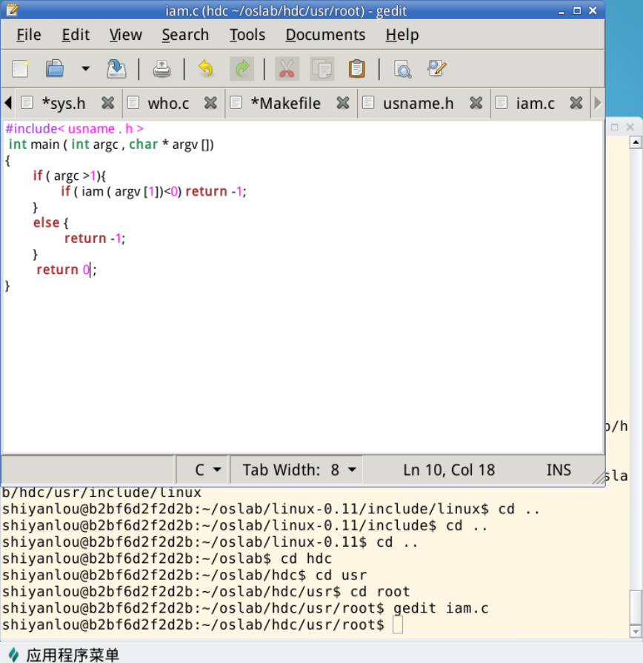Close the *sys.h tab

(107, 103)
